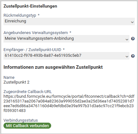
Task: Click the Zugeordnete Callback-URL label
Action: tap(27, 92)
